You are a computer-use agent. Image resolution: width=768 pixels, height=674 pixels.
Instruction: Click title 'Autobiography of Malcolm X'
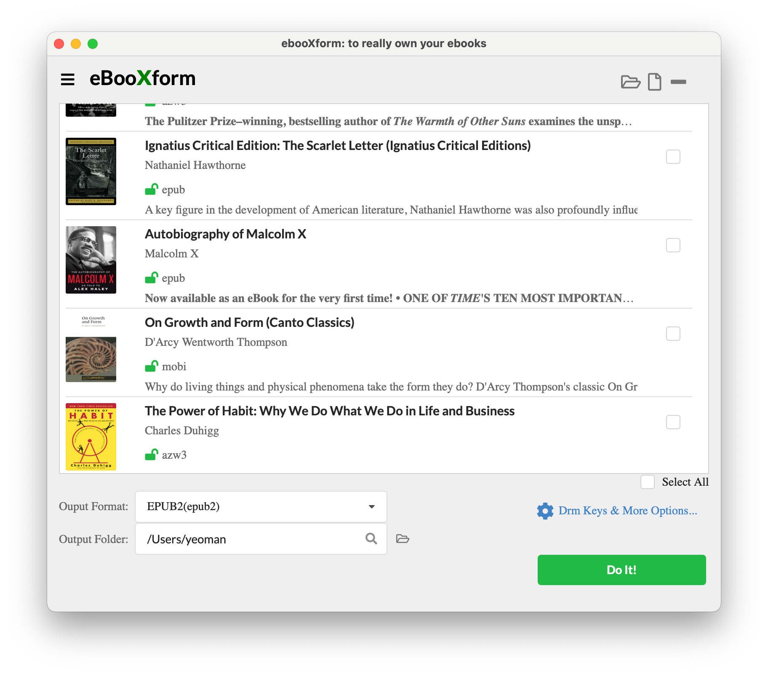click(226, 234)
